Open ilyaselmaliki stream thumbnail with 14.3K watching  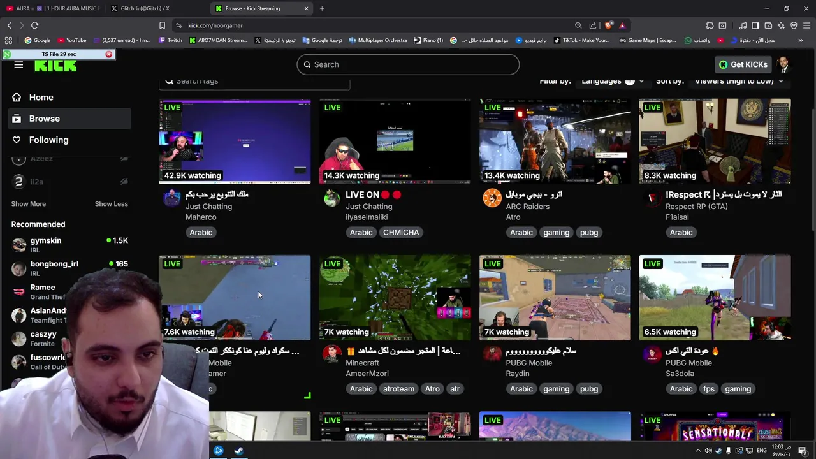click(x=395, y=142)
